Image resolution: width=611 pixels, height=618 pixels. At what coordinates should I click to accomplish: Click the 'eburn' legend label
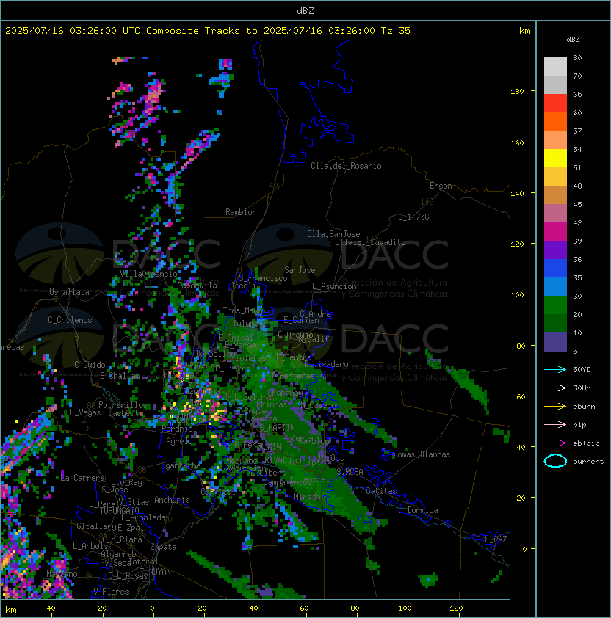coord(584,407)
